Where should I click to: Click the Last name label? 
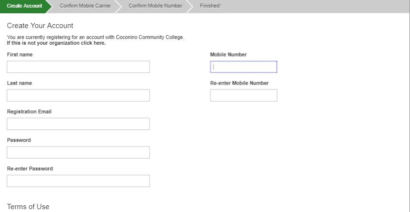[x=20, y=83]
